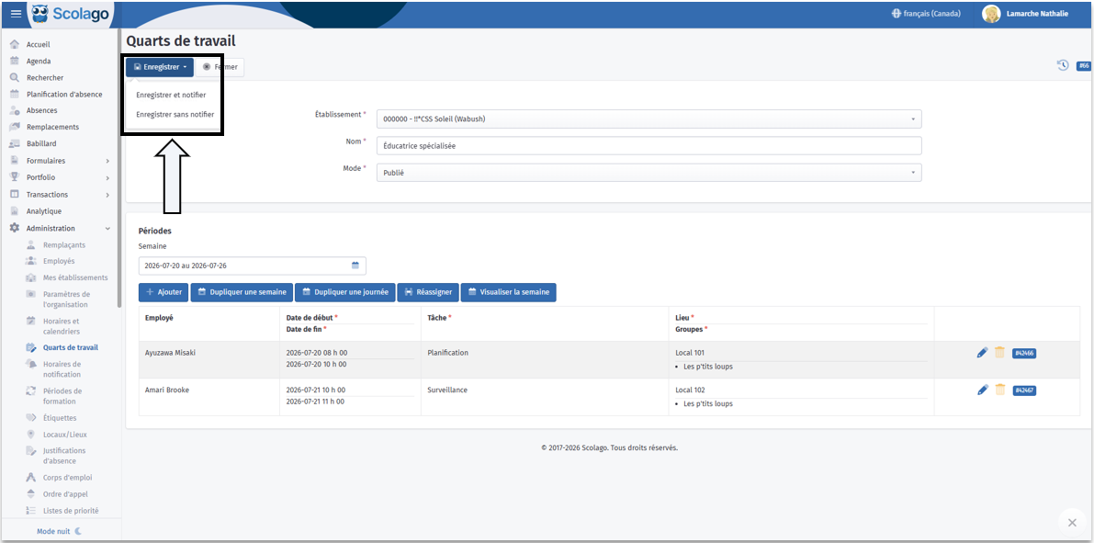Expand the Formulaires submenu
The height and width of the screenshot is (543, 1094).
tap(107, 161)
